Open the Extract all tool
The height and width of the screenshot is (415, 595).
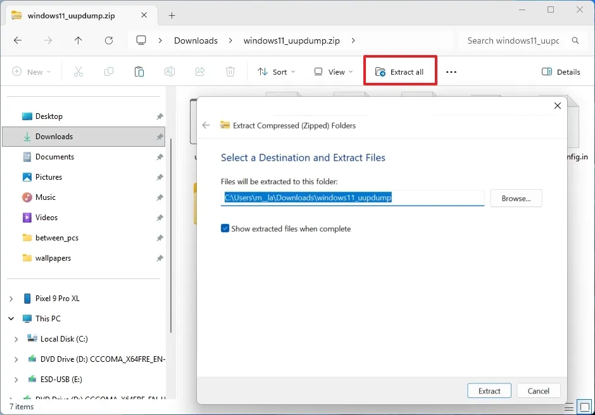(400, 71)
